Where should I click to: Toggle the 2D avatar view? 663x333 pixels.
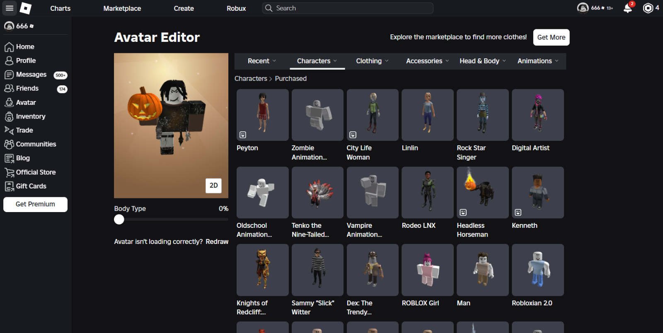213,186
